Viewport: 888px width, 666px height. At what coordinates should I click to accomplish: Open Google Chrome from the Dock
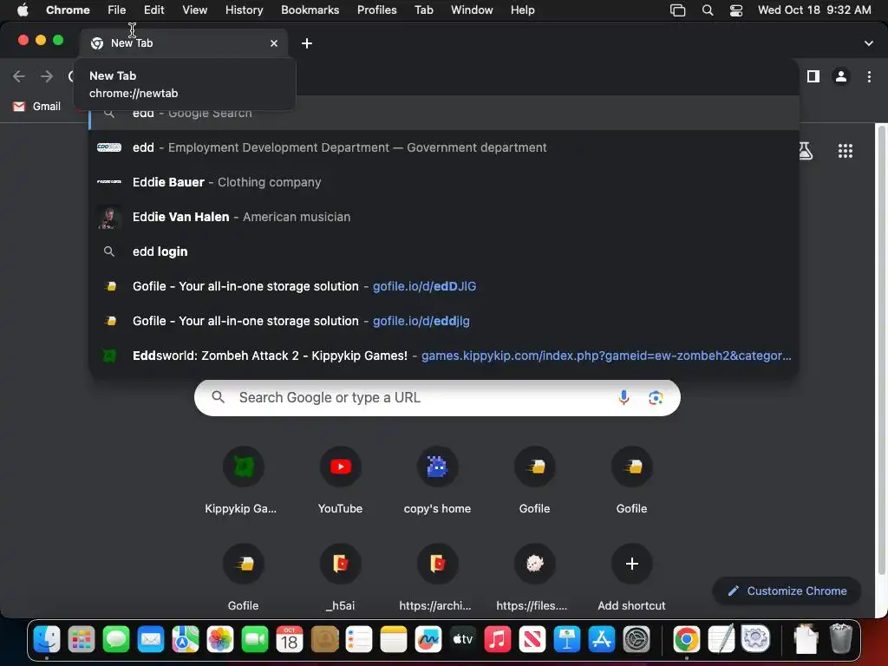tap(687, 639)
